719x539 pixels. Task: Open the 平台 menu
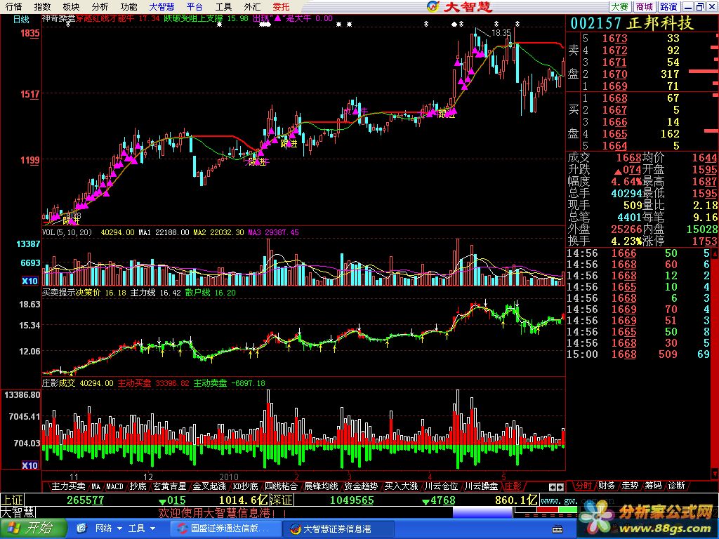tap(194, 6)
